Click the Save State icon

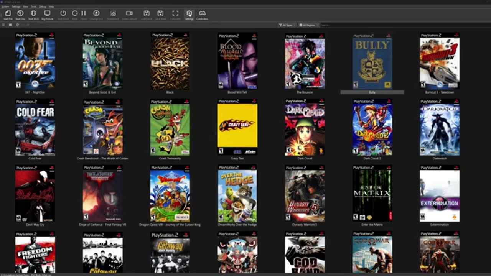coord(160,13)
